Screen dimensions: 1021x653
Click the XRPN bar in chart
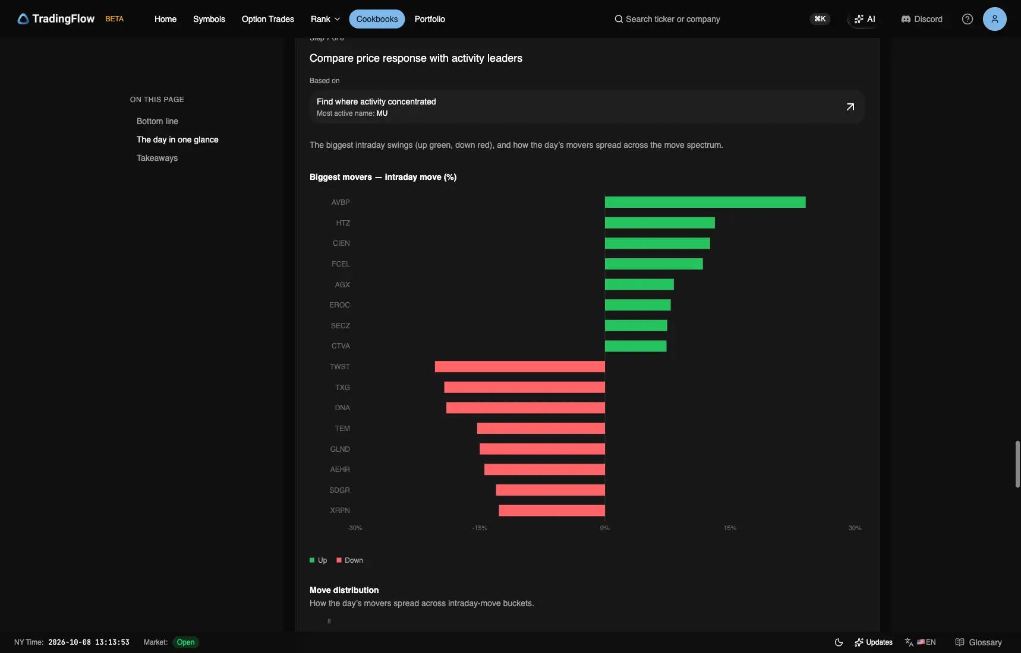(552, 511)
